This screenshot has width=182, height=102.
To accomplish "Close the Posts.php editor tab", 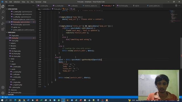I will click(x=114, y=6).
